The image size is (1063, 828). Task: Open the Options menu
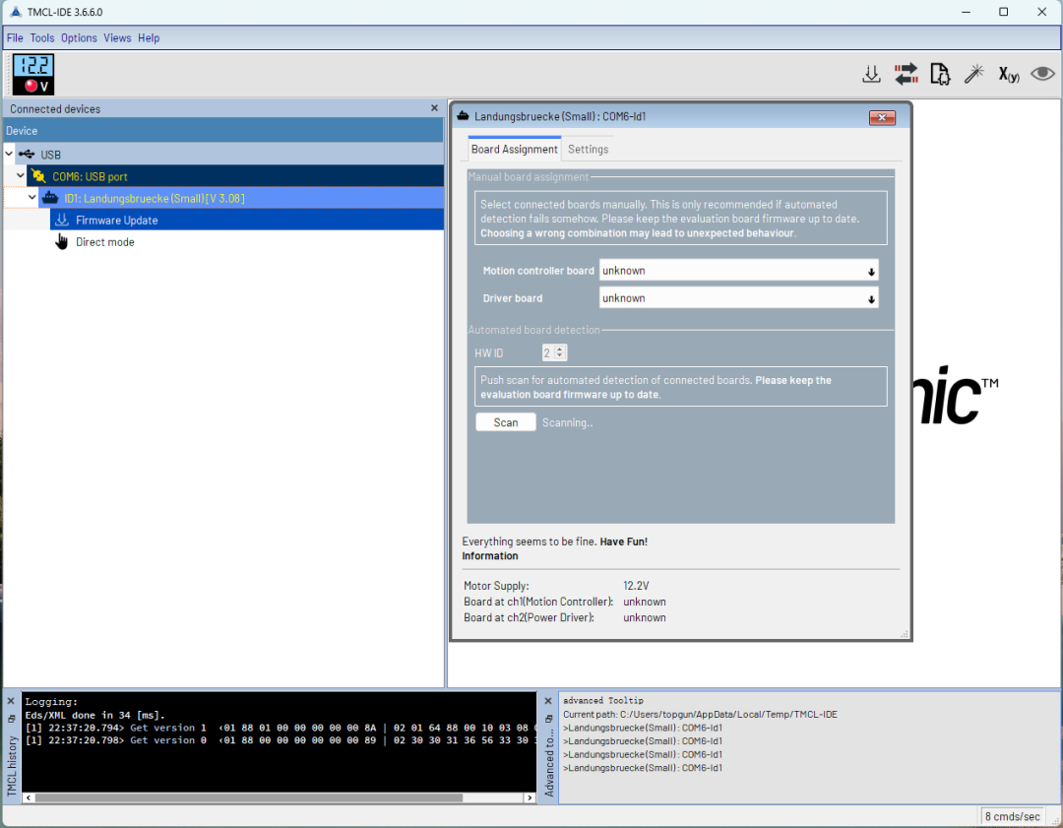tap(79, 38)
